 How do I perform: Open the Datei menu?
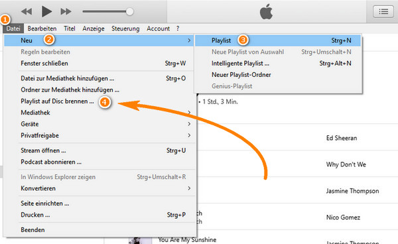tap(13, 29)
